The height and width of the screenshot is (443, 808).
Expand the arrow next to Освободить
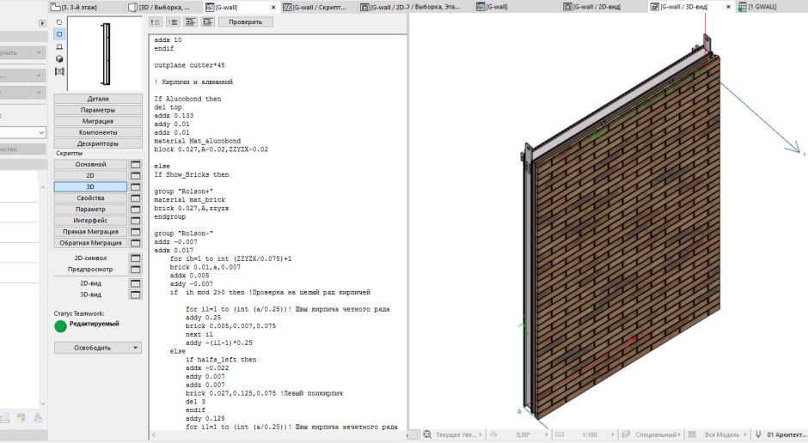[x=135, y=348]
